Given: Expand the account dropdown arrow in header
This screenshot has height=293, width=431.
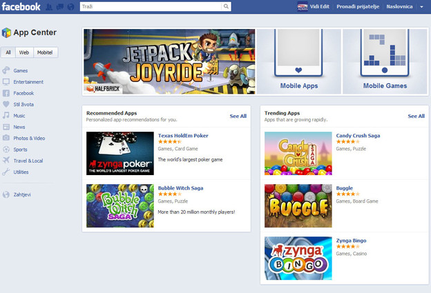Looking at the screenshot, I should 421,7.
